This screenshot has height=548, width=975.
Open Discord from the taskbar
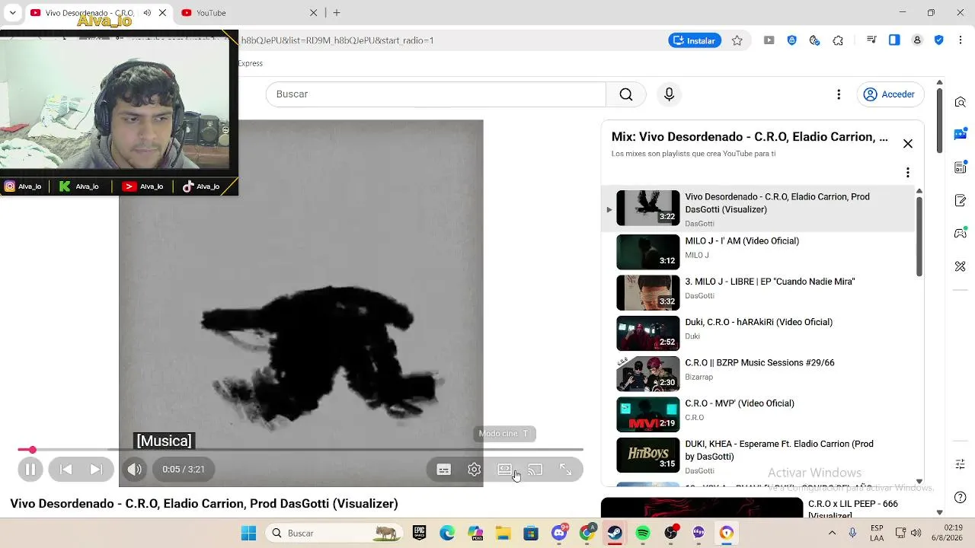pyautogui.click(x=559, y=534)
